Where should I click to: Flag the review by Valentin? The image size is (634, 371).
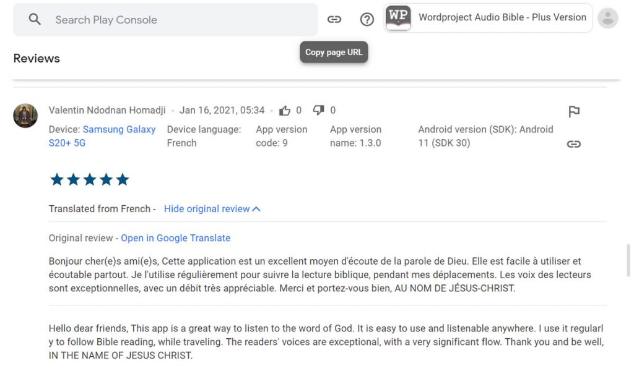(574, 112)
